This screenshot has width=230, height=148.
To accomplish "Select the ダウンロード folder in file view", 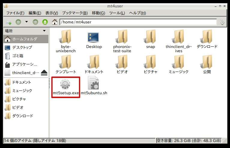I will point(207,39).
